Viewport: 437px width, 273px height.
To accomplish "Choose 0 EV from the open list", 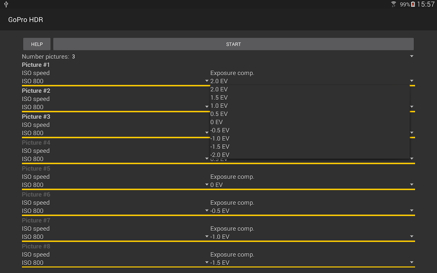I will coord(310,122).
